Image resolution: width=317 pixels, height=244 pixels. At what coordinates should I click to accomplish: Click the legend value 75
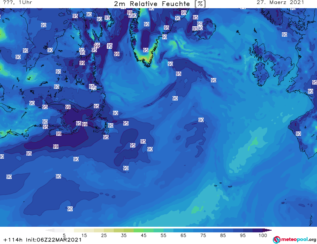tap(203, 235)
